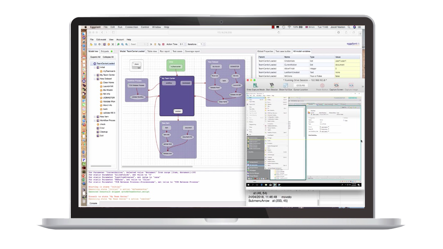Click the Enter Capture Mode icon
443x249 pixels.
pyautogui.click(x=256, y=85)
